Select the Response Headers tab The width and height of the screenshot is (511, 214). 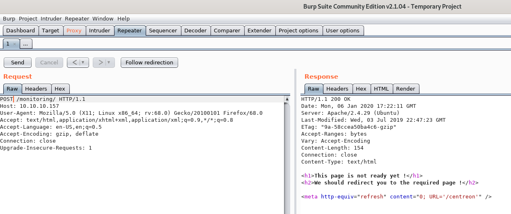pos(337,89)
